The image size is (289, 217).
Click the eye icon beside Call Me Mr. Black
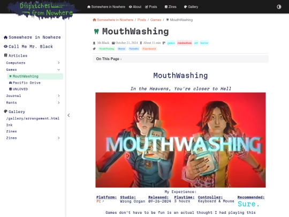[x=5, y=47]
